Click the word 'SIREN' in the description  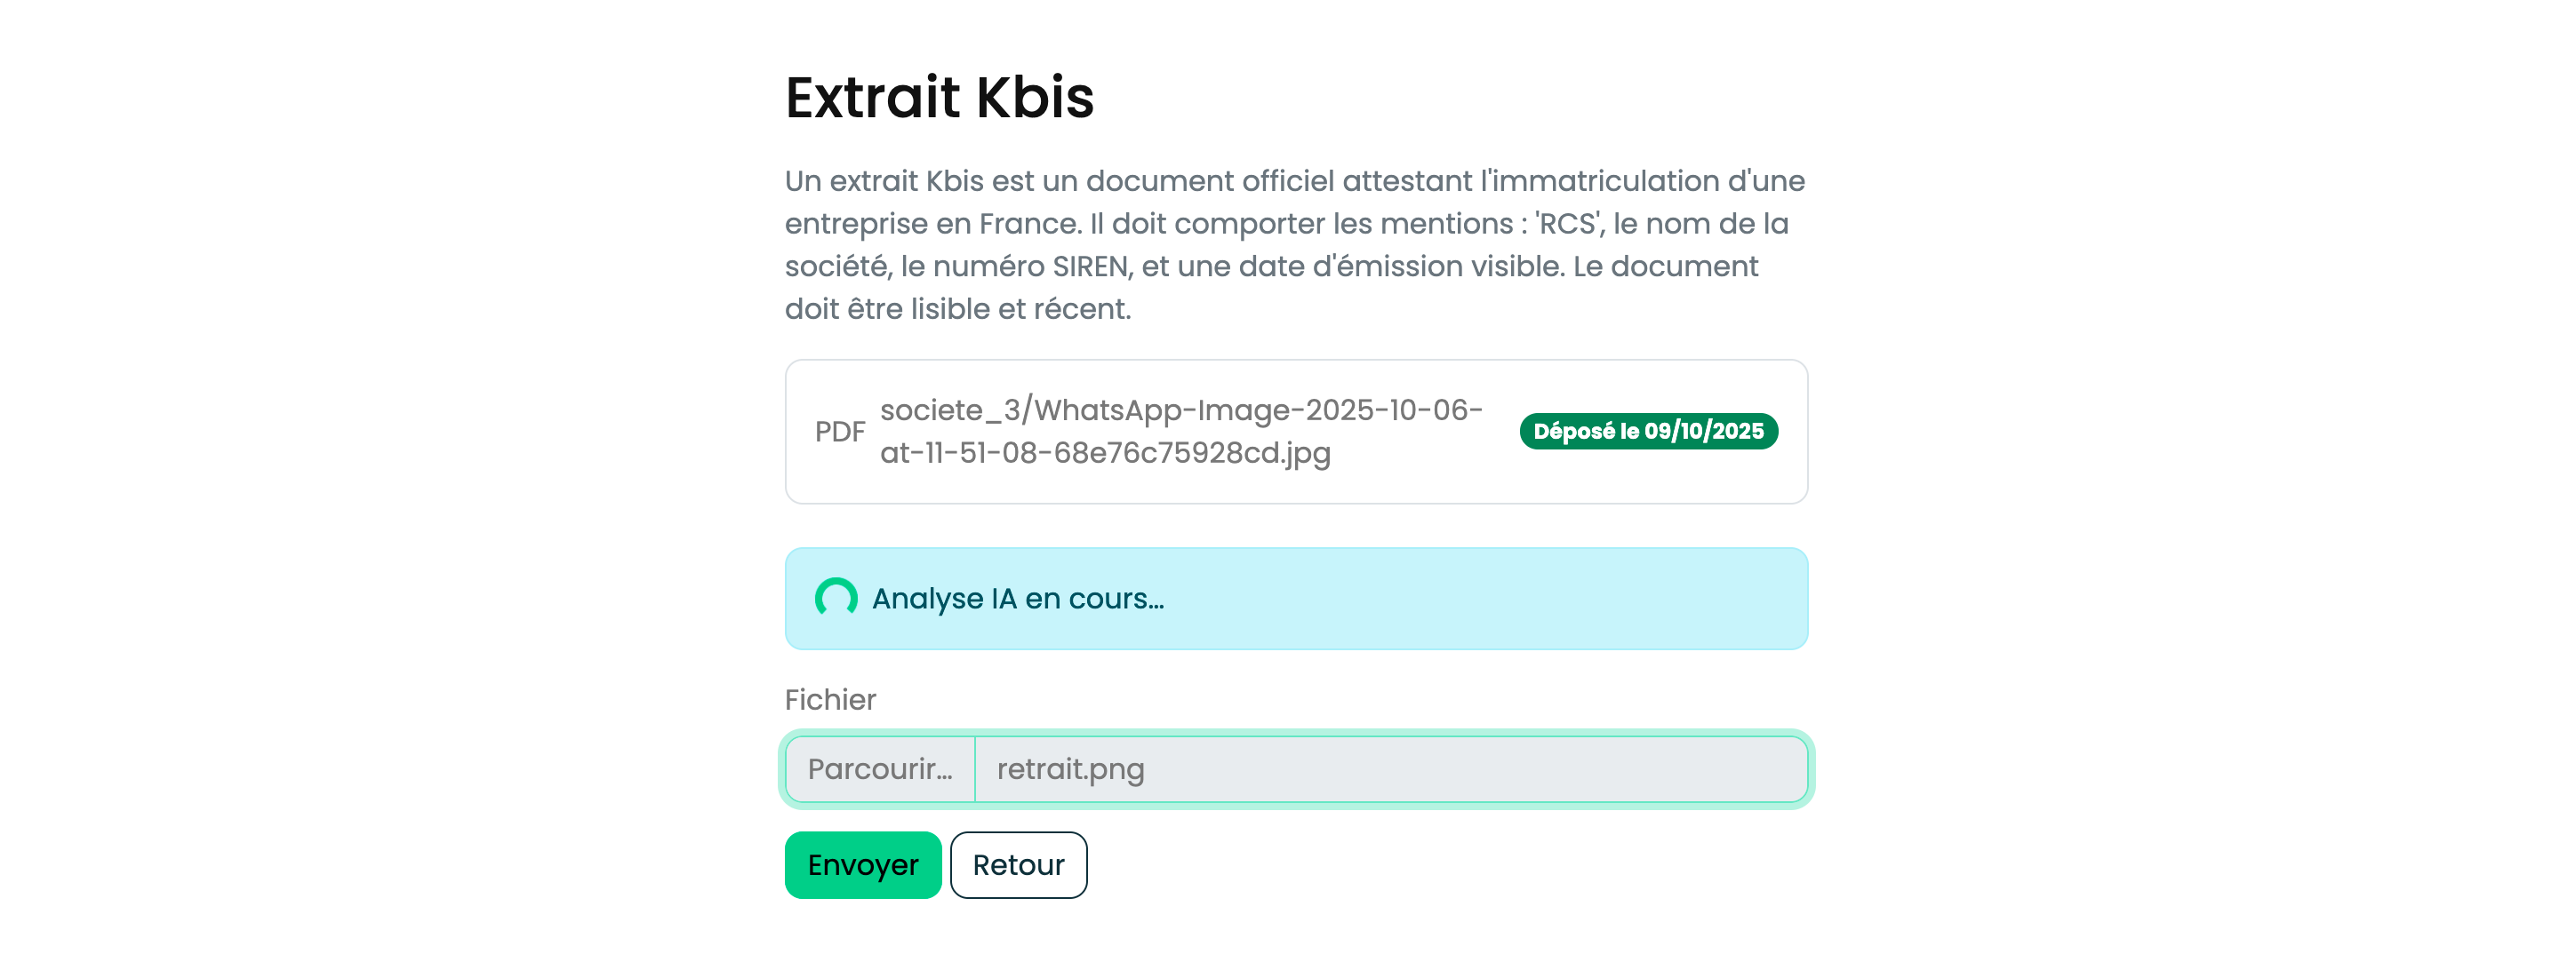coord(1090,266)
